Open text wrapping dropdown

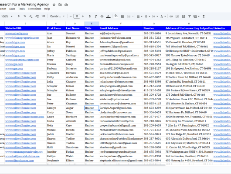[155, 17]
